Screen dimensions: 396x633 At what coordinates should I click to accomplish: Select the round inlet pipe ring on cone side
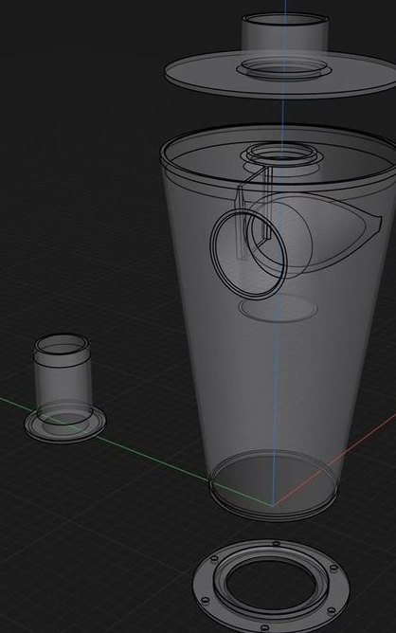pos(248,255)
